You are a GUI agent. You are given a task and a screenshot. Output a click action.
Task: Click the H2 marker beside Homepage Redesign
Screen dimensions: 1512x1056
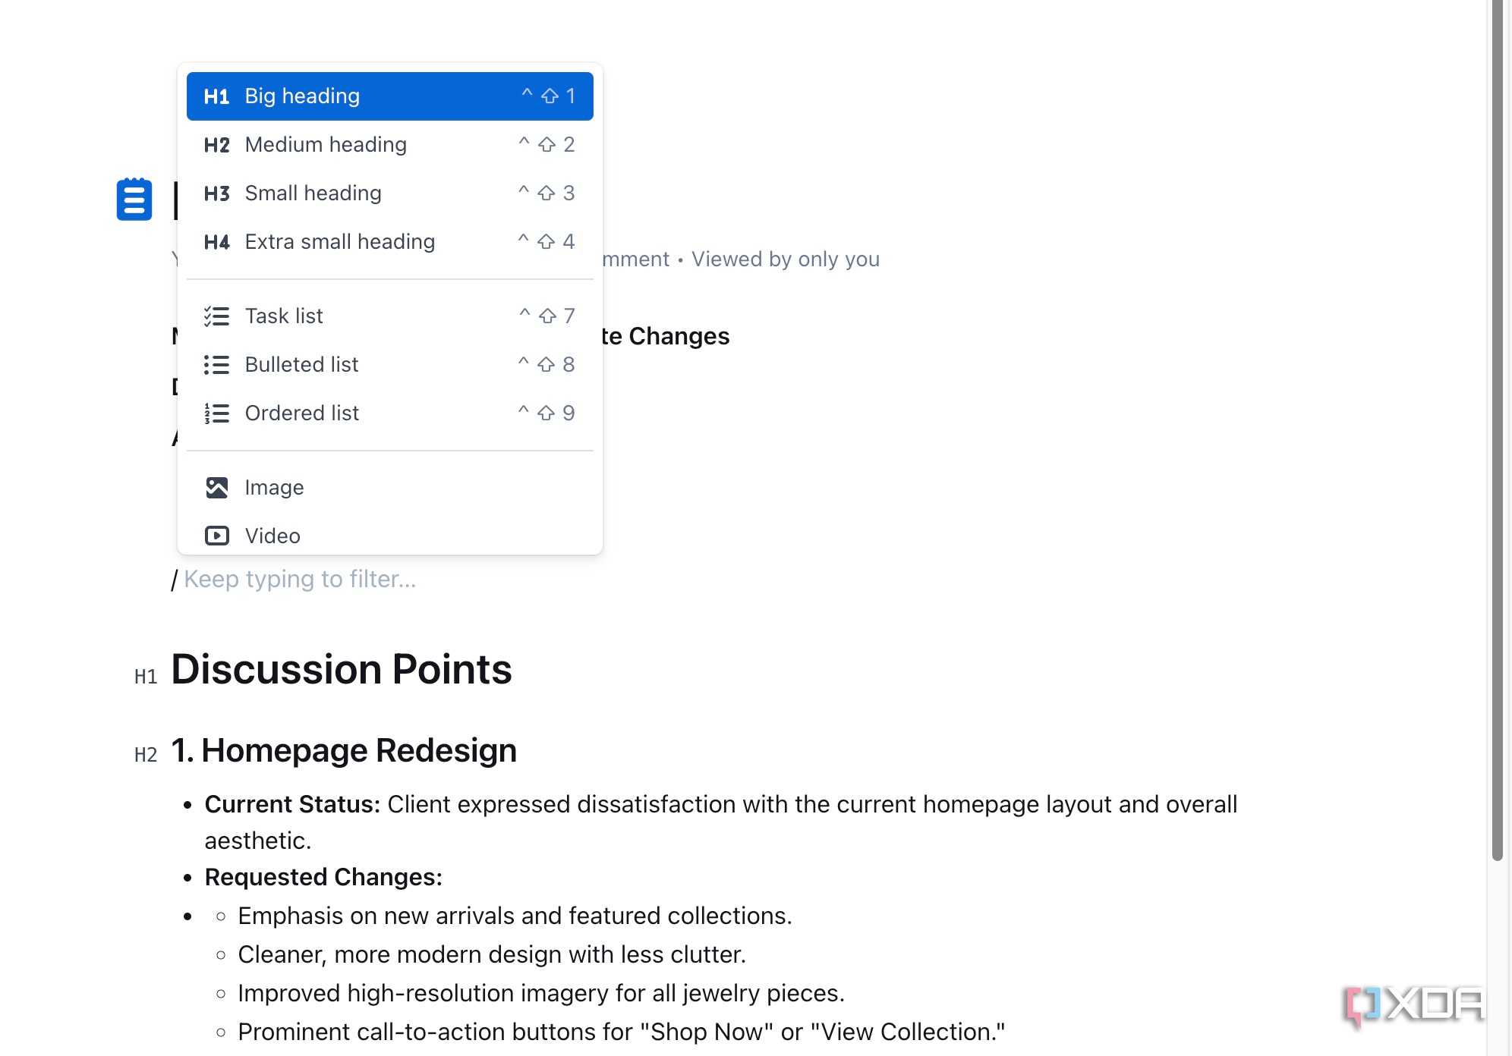pos(146,755)
